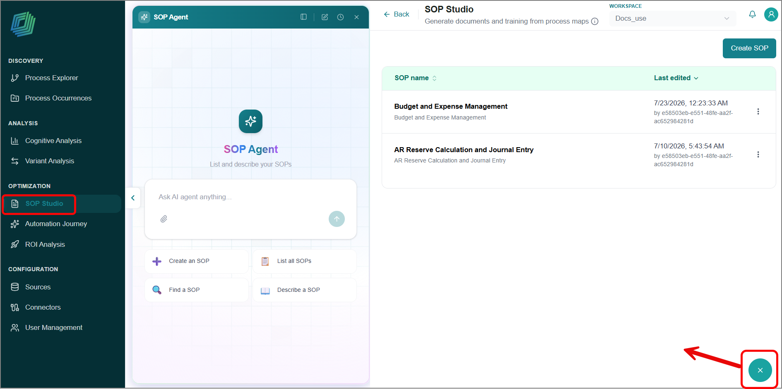Open Process Explorer in sidebar
The width and height of the screenshot is (782, 389).
[x=51, y=78]
